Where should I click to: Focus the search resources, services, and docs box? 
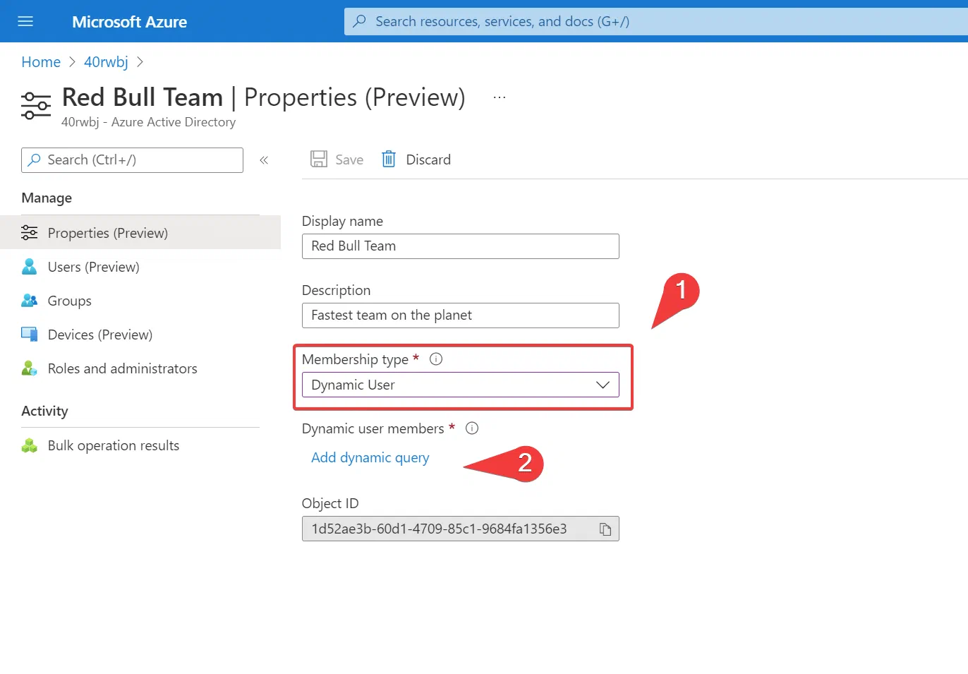tap(656, 21)
